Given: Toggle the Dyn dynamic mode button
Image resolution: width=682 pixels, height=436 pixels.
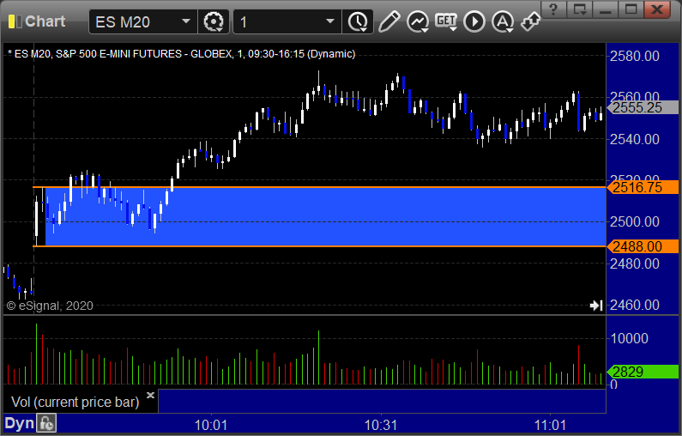Looking at the screenshot, I should click(x=19, y=423).
